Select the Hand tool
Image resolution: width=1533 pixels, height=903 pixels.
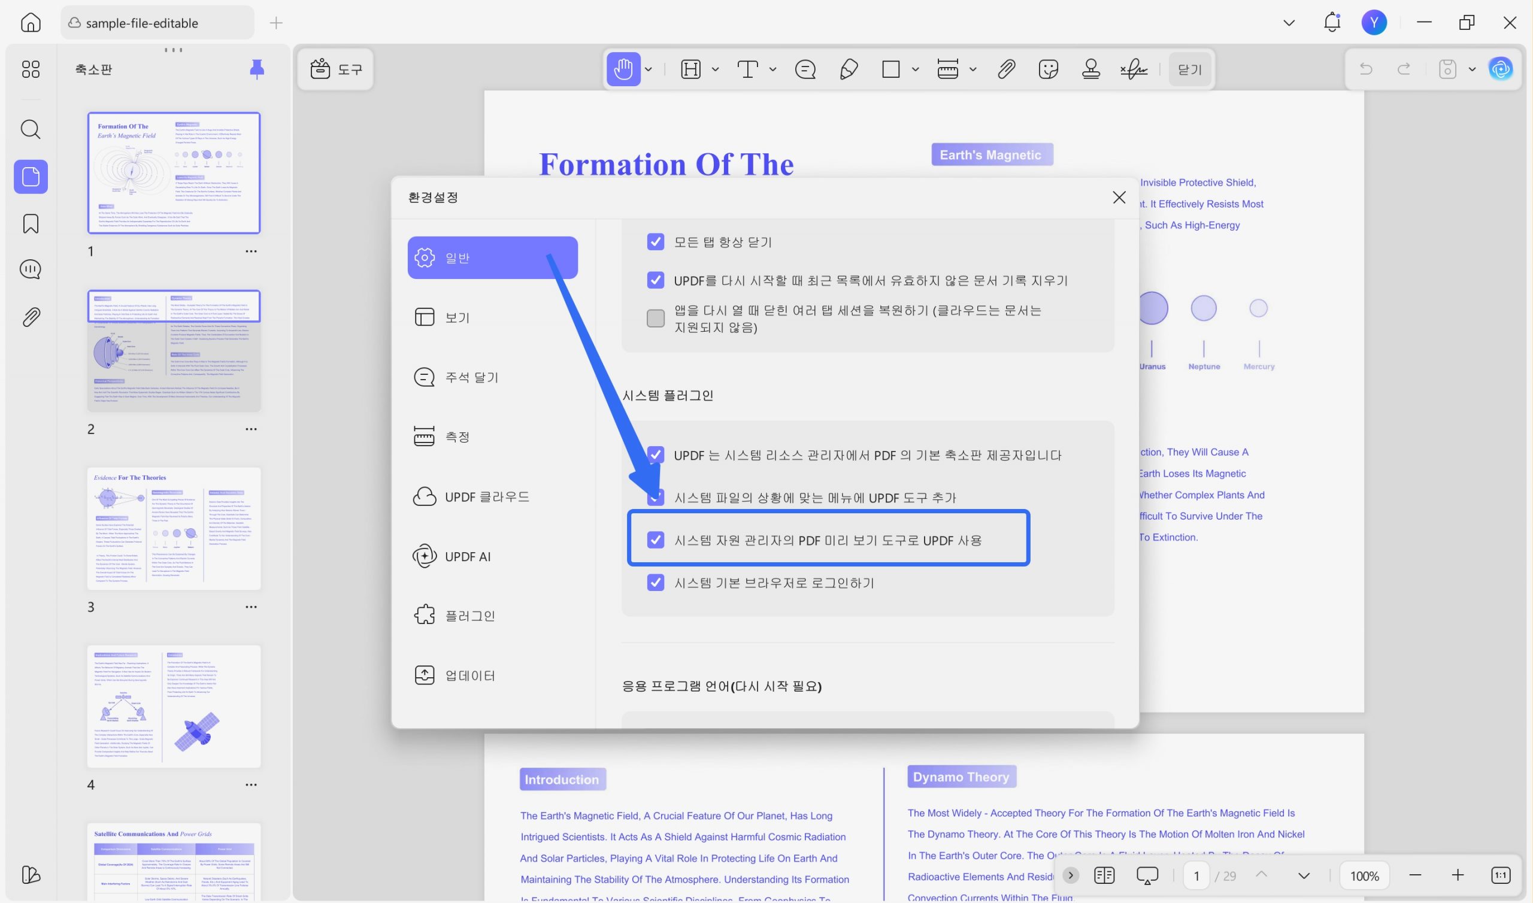(x=623, y=69)
